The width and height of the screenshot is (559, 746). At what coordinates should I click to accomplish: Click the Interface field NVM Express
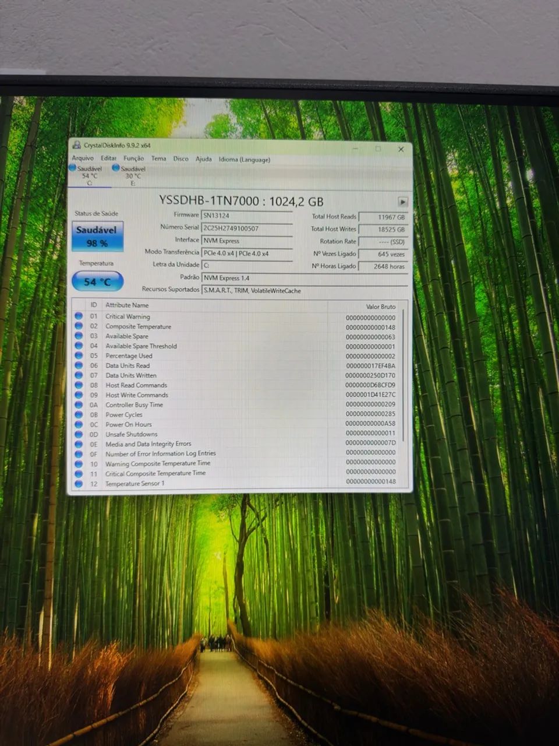246,241
